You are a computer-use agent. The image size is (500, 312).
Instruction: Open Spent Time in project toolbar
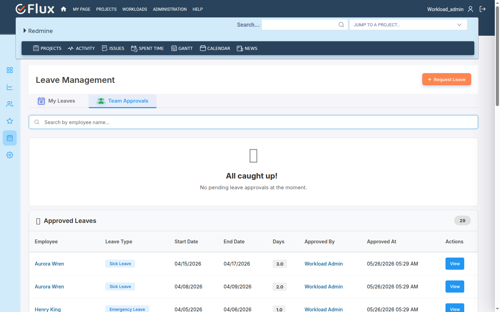147,48
